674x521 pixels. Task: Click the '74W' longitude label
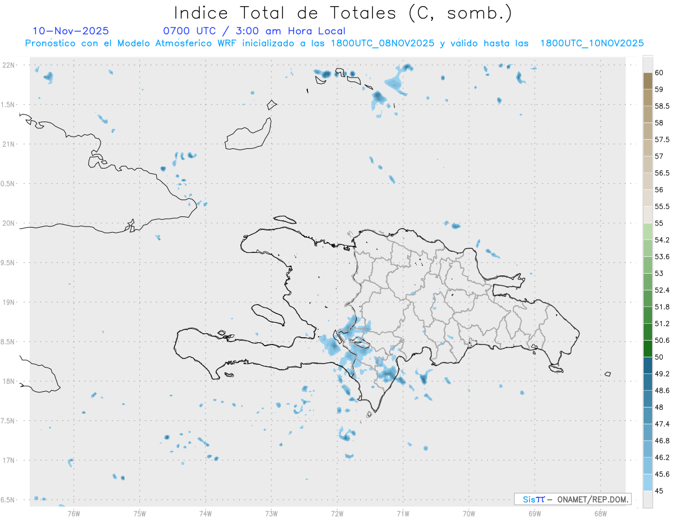click(x=206, y=513)
